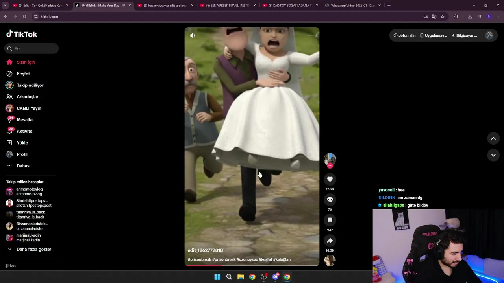The width and height of the screenshot is (504, 283).
Task: Open titanriva_is_back followed account
Action: (x=31, y=215)
